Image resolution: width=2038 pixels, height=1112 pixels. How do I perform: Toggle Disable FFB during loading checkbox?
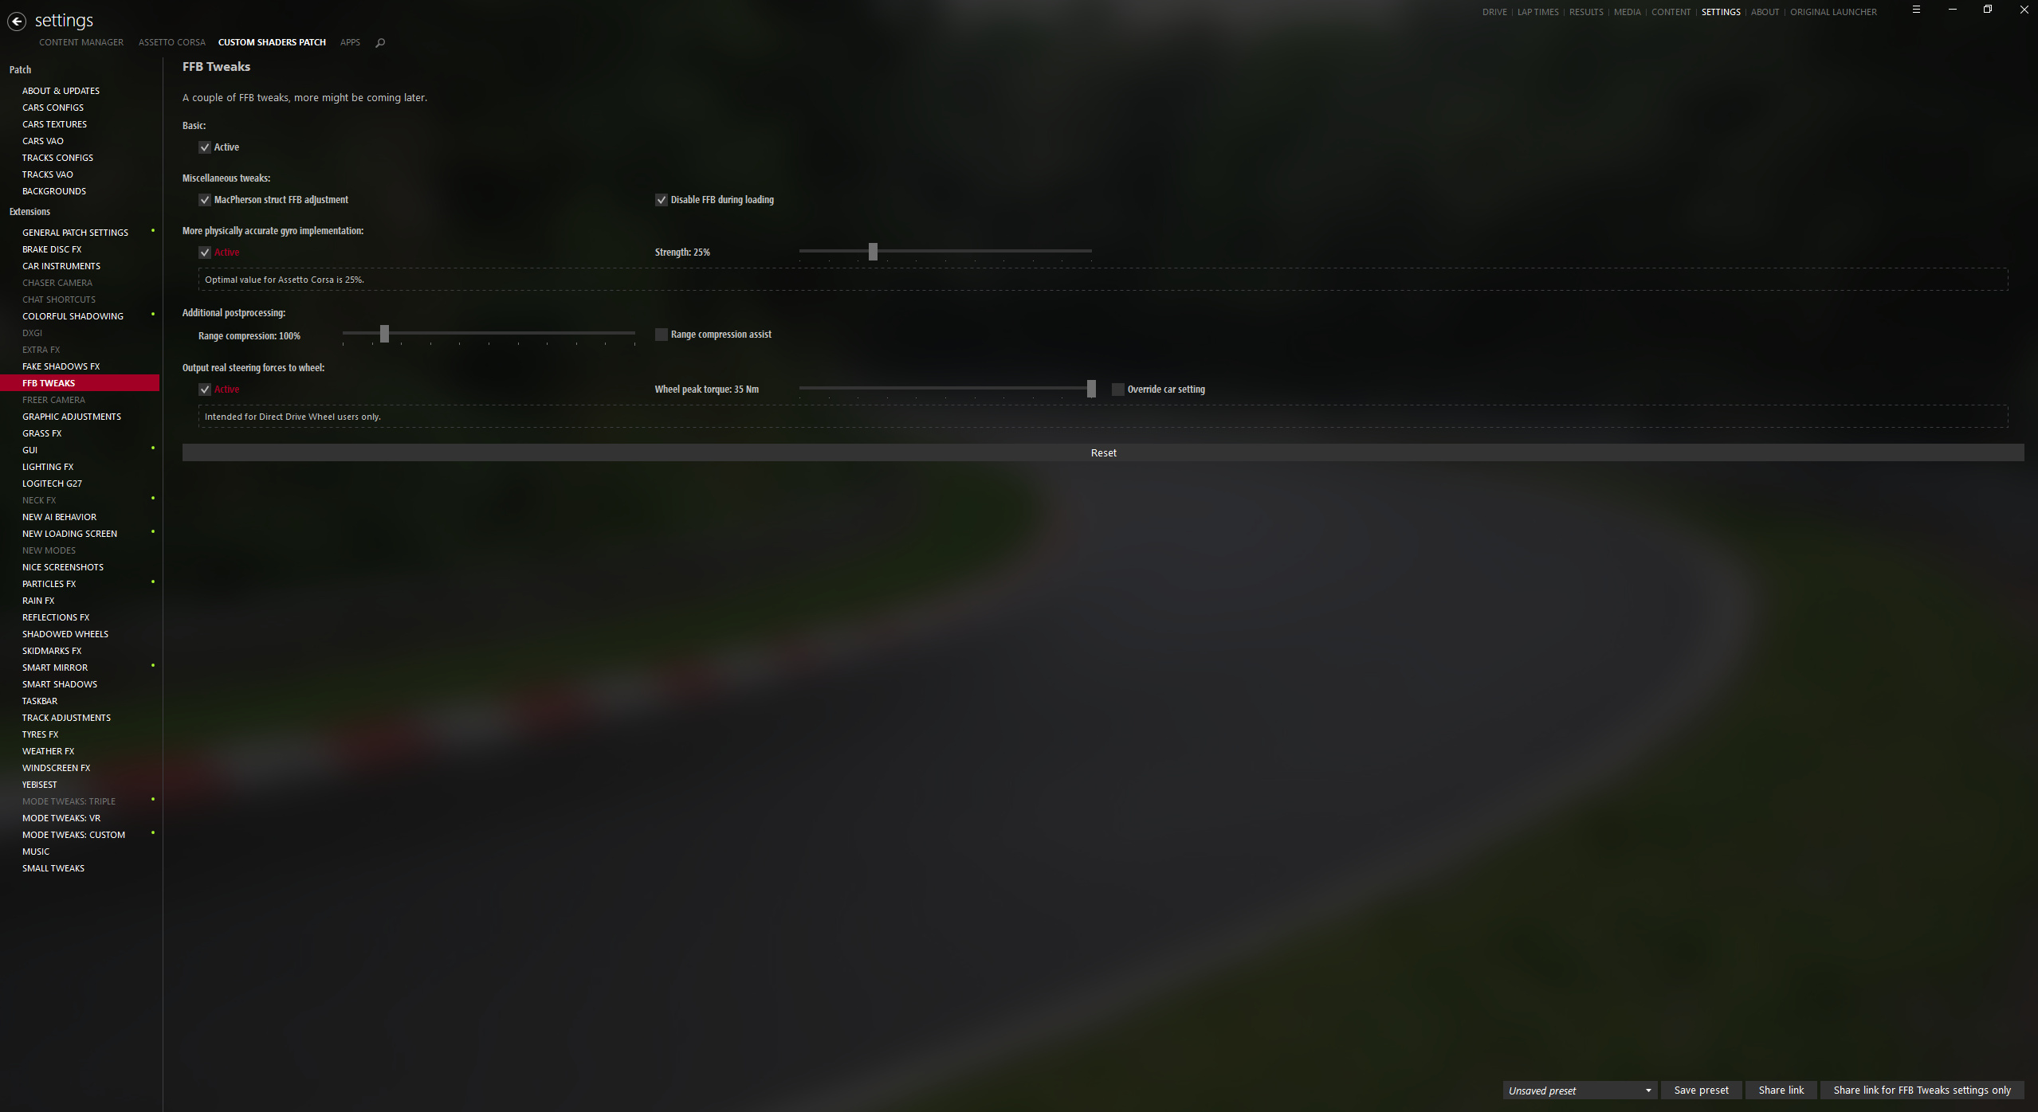pos(662,198)
